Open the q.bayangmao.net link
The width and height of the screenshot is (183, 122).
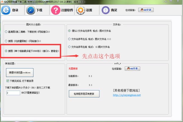(127, 95)
